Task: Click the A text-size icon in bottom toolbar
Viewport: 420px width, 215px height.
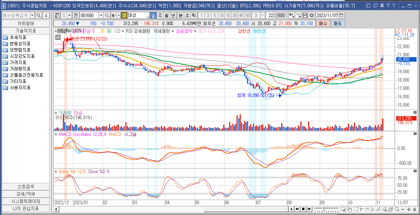Action: pyautogui.click(x=414, y=209)
